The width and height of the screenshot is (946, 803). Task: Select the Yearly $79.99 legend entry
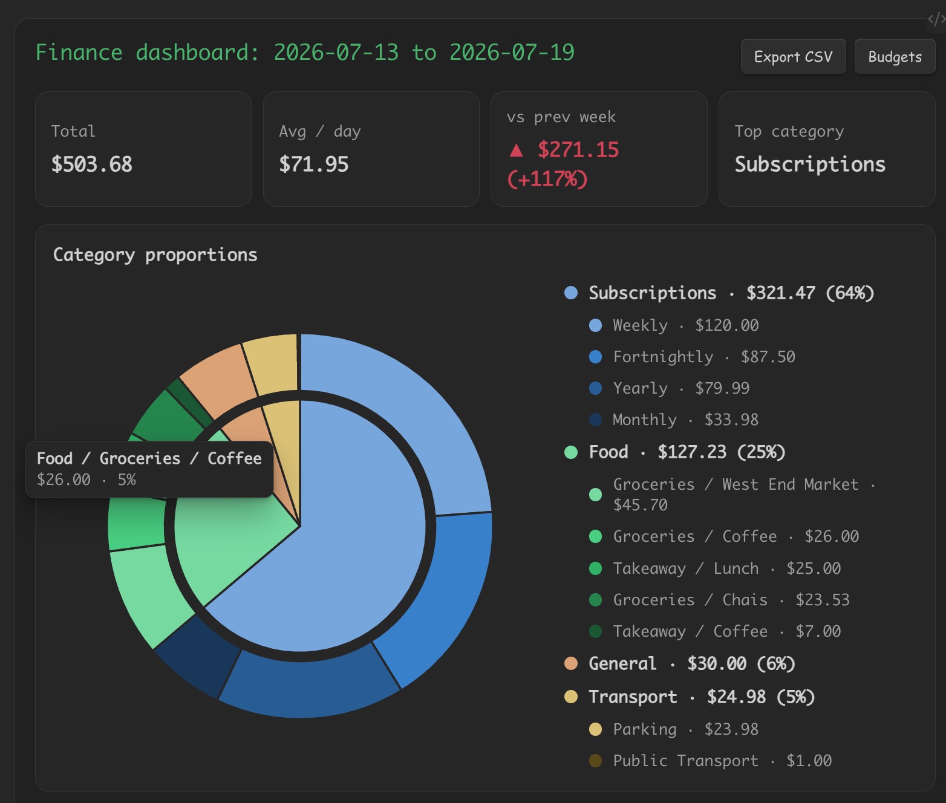click(x=669, y=388)
